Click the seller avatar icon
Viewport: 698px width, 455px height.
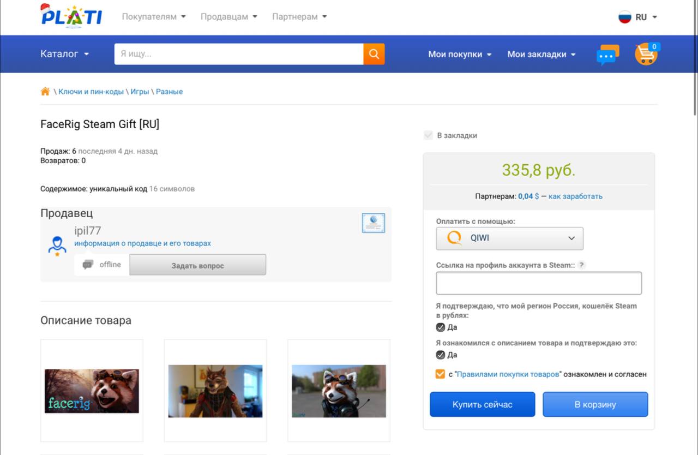point(57,246)
